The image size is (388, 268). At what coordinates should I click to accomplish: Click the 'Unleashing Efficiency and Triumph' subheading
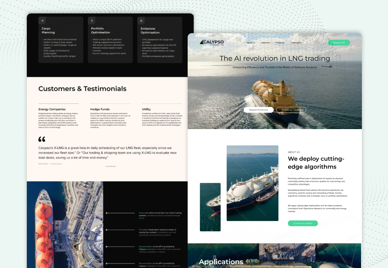(x=275, y=67)
